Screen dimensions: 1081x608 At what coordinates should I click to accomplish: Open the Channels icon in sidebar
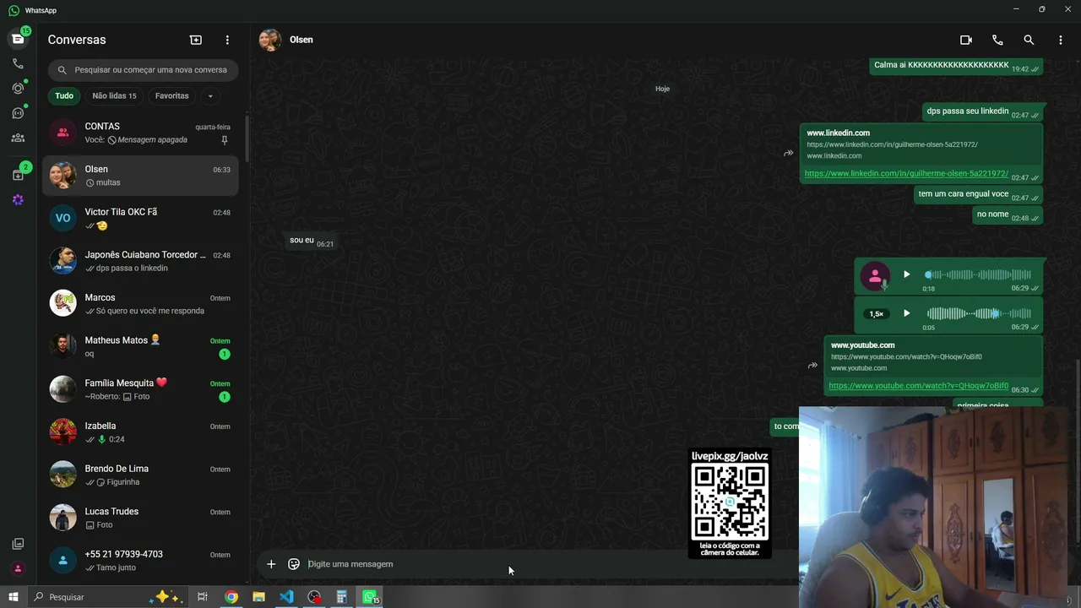[18, 113]
